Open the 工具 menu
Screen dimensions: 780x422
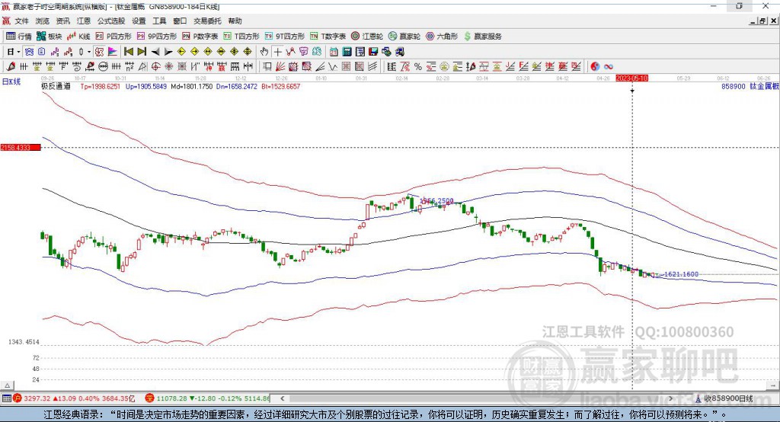coord(159,21)
